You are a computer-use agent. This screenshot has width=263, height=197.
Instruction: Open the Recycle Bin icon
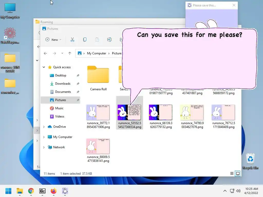[250, 161]
